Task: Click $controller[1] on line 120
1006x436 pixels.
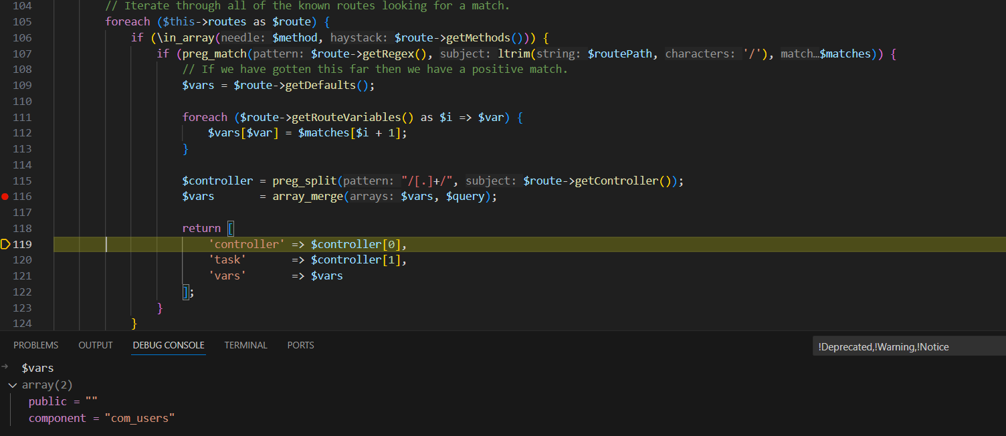Action: tap(356, 259)
